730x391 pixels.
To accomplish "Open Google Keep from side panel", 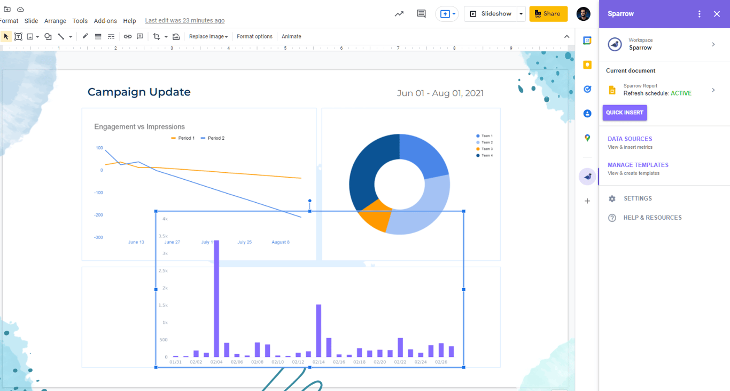I will click(587, 65).
